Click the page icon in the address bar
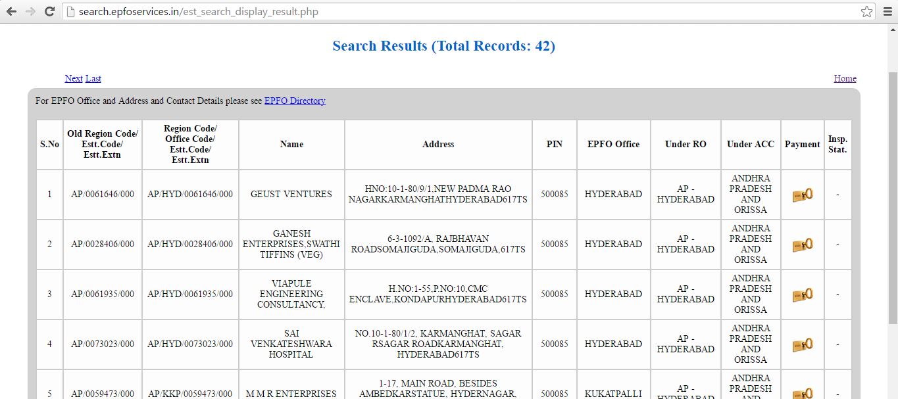Screen dimensions: 898x399 [x=70, y=11]
